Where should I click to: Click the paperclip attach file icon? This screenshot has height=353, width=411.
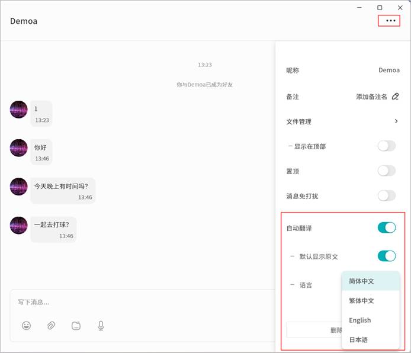52,325
